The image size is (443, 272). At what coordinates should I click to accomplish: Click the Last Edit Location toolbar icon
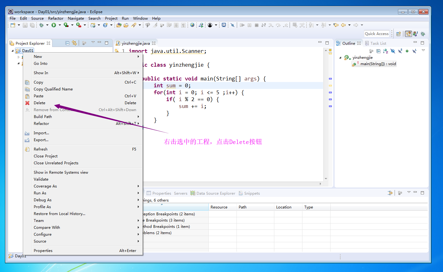point(336,25)
